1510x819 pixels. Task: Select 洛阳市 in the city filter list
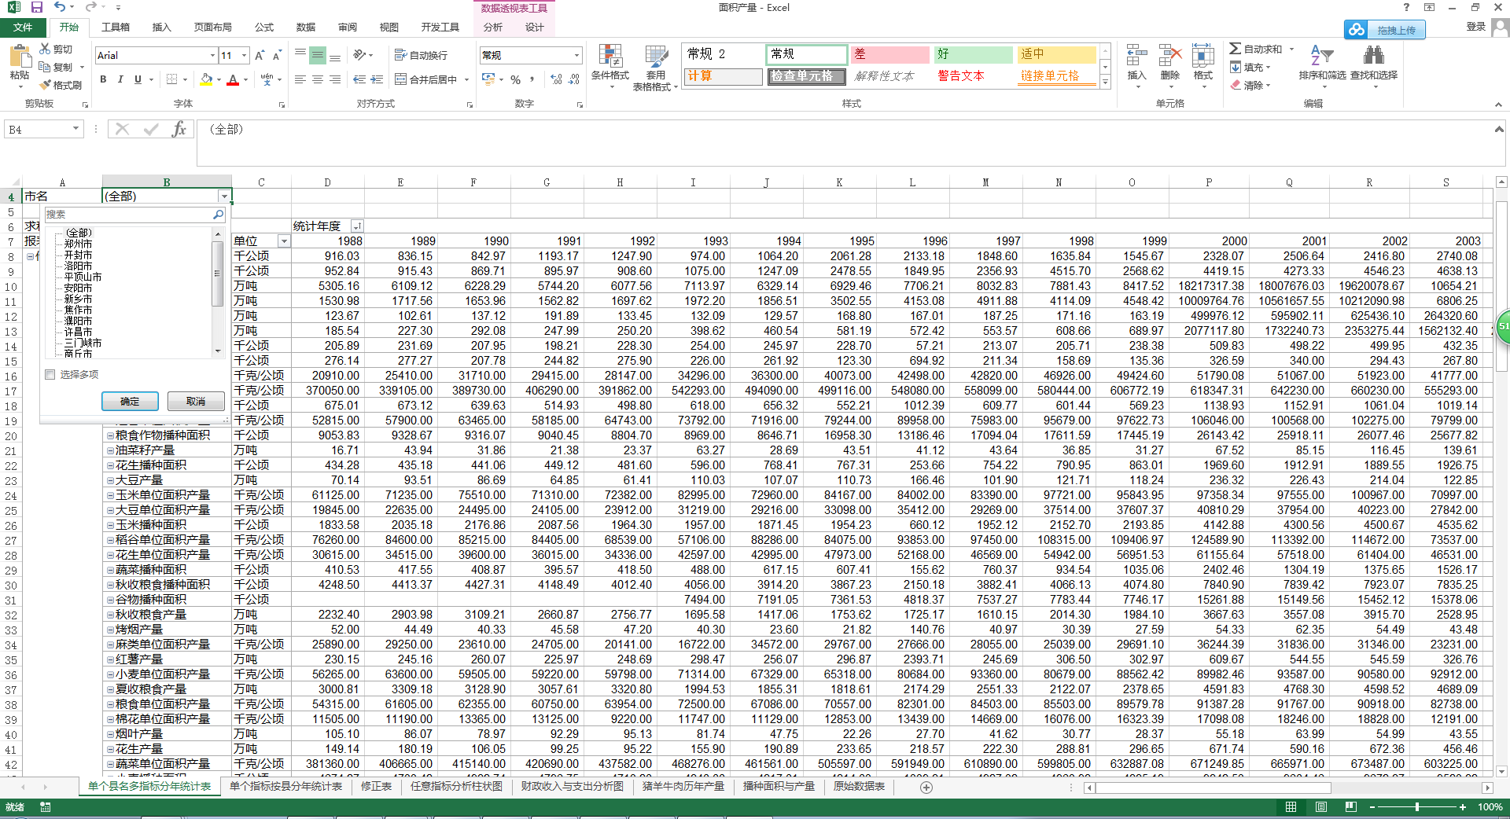[x=78, y=266]
